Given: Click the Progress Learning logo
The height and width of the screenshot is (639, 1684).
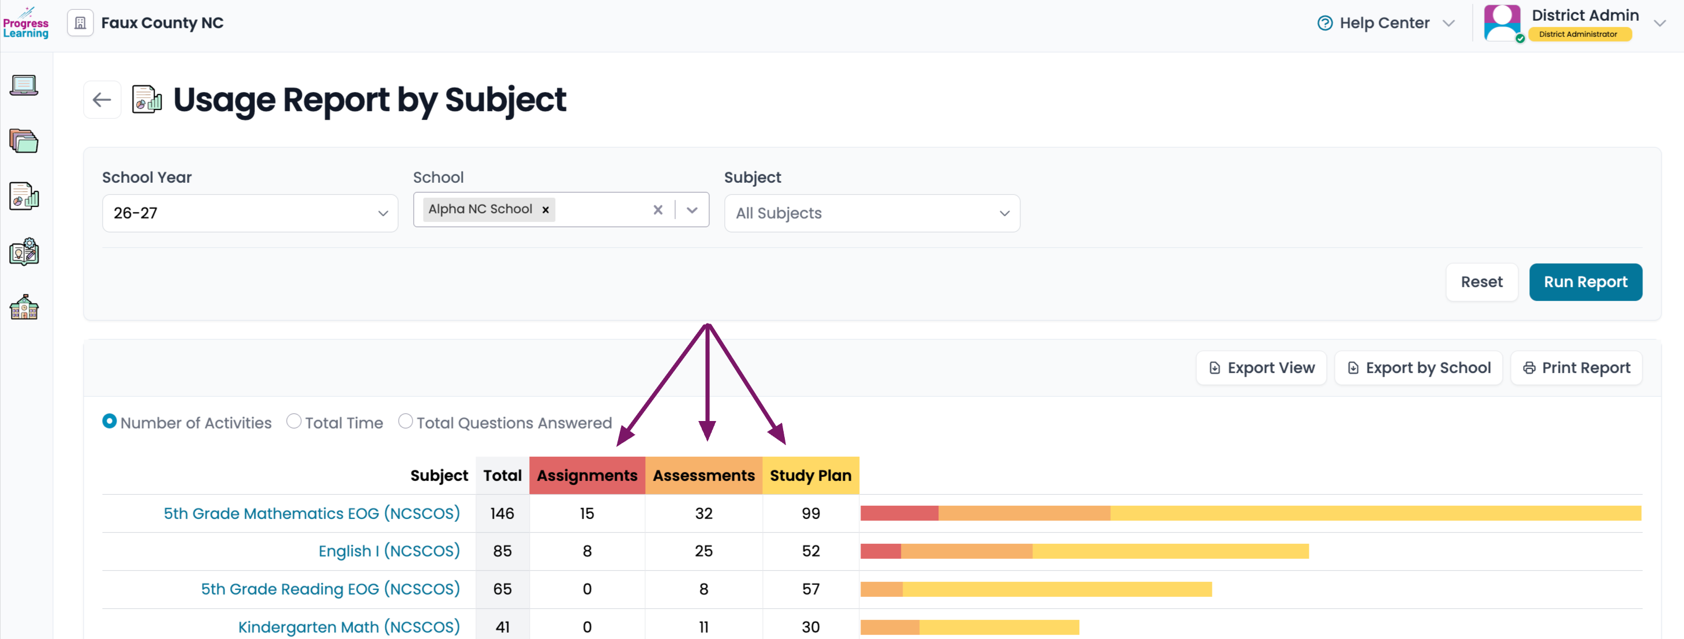Looking at the screenshot, I should [25, 24].
